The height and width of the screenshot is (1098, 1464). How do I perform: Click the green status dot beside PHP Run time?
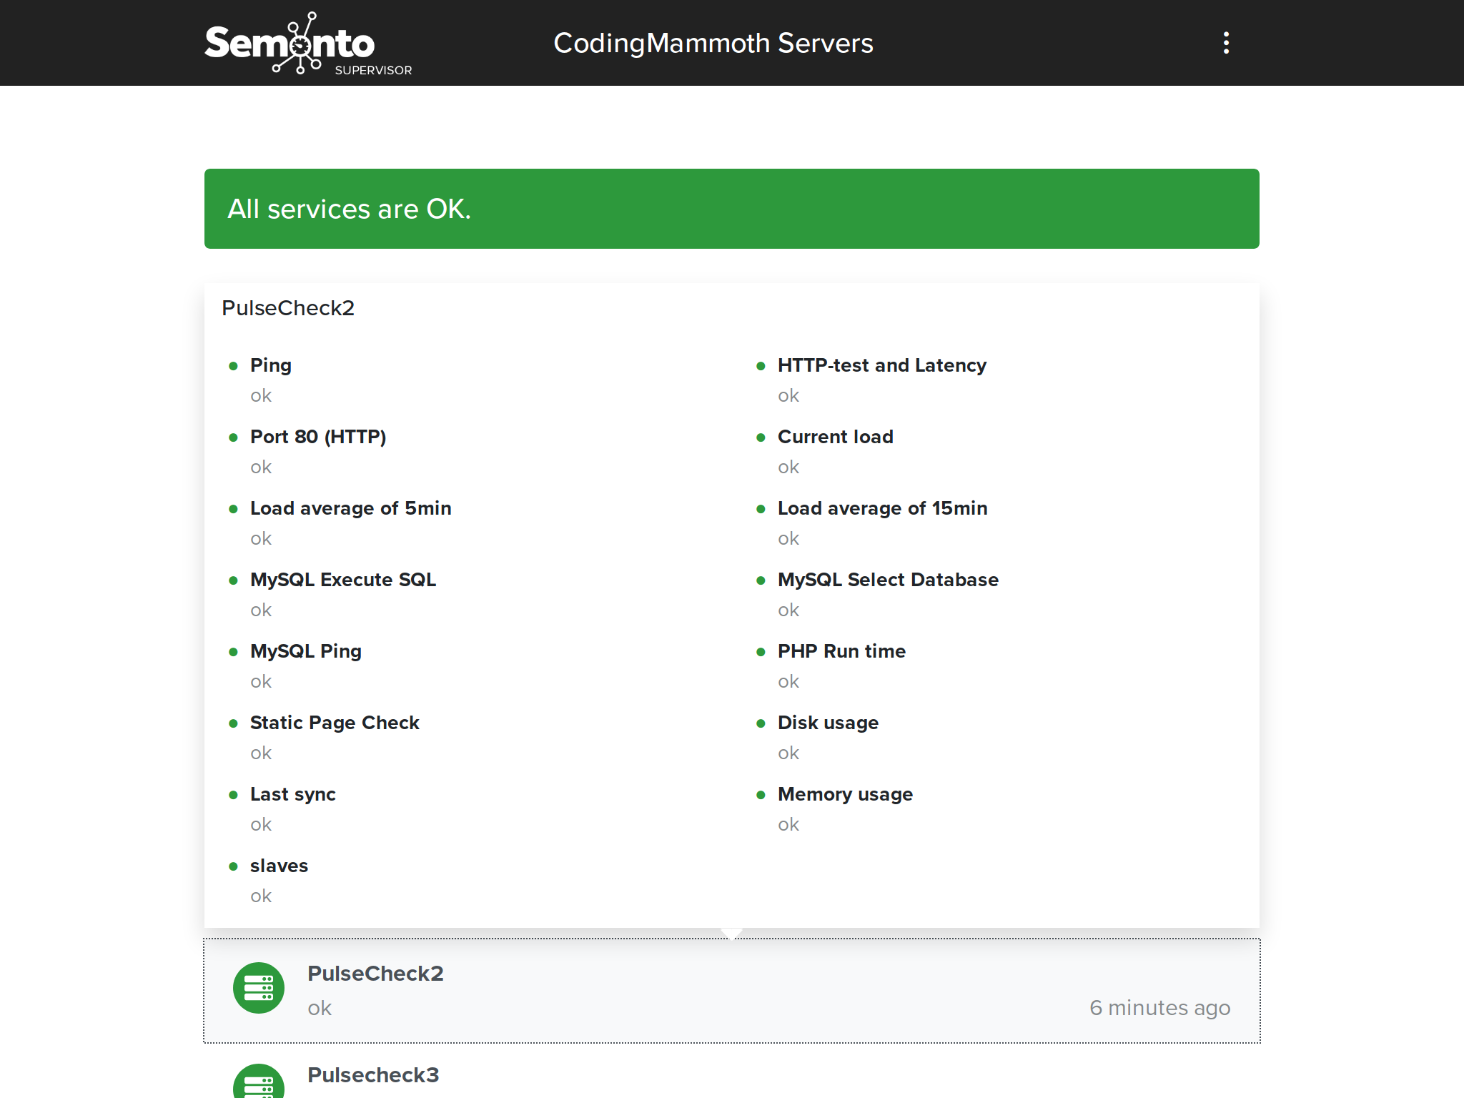point(761,652)
